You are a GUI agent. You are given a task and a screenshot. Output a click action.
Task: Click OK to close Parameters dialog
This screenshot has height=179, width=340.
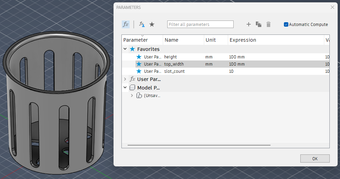tap(315, 159)
